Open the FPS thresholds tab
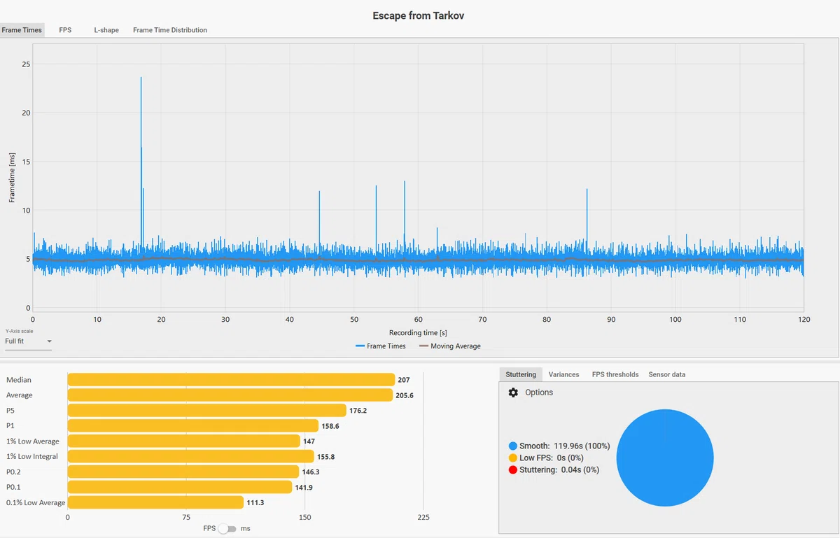 point(615,374)
